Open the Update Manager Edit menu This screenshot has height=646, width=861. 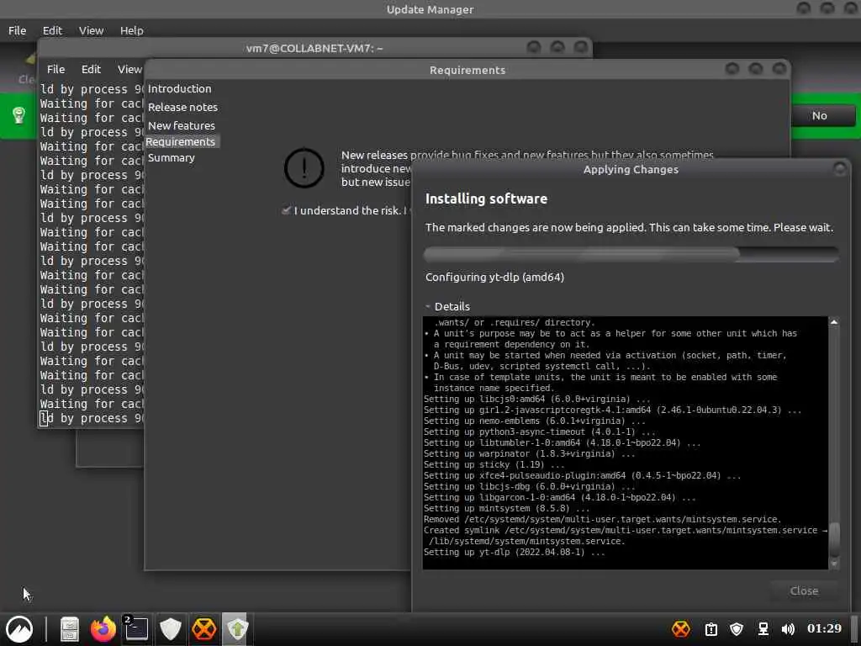(x=52, y=31)
